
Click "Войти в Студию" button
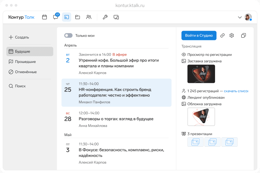point(199,36)
